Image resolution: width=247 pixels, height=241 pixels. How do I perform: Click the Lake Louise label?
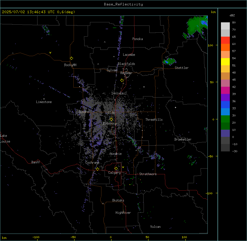tap(5, 139)
